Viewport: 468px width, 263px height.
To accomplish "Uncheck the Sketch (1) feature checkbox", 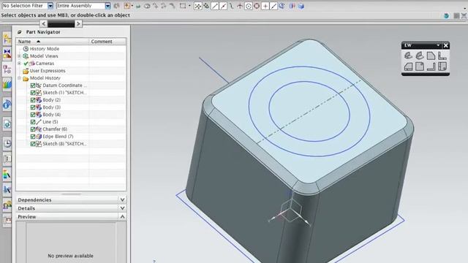I will tap(33, 93).
